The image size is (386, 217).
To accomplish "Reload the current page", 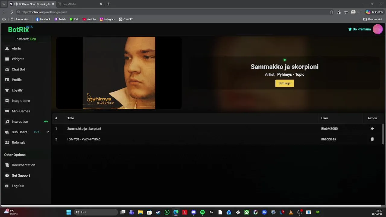I will point(11,12).
